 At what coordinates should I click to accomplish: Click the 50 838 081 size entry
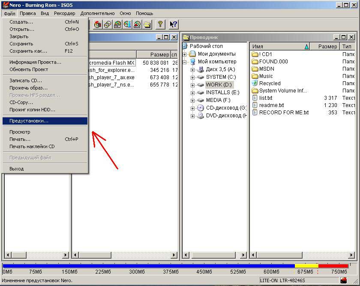tap(156, 63)
